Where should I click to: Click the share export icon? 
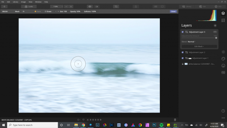pos(136,7)
